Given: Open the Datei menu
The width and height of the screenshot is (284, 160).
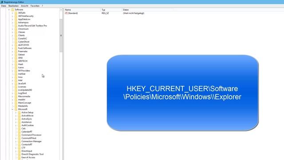Looking at the screenshot, I should pyautogui.click(x=4, y=6).
